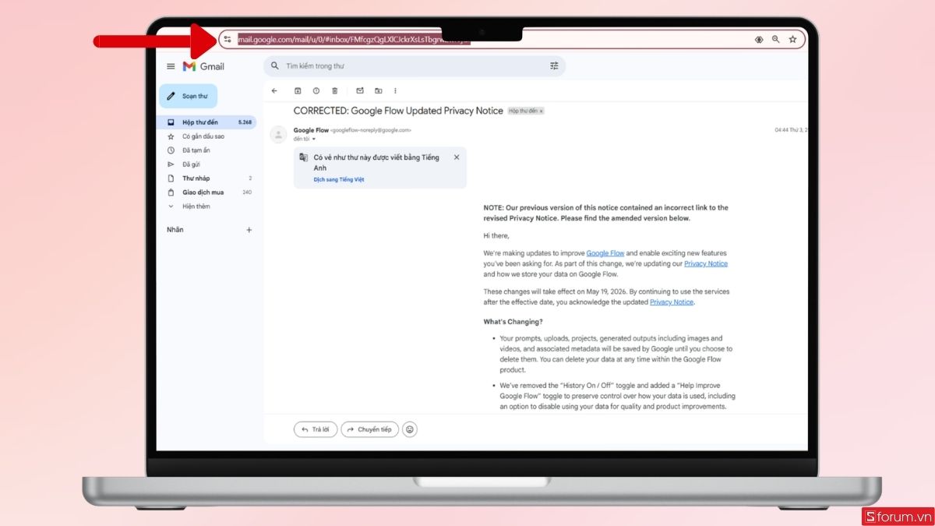The width and height of the screenshot is (935, 526).
Task: Open Privacy Notice link in first paragraph
Action: [706, 263]
